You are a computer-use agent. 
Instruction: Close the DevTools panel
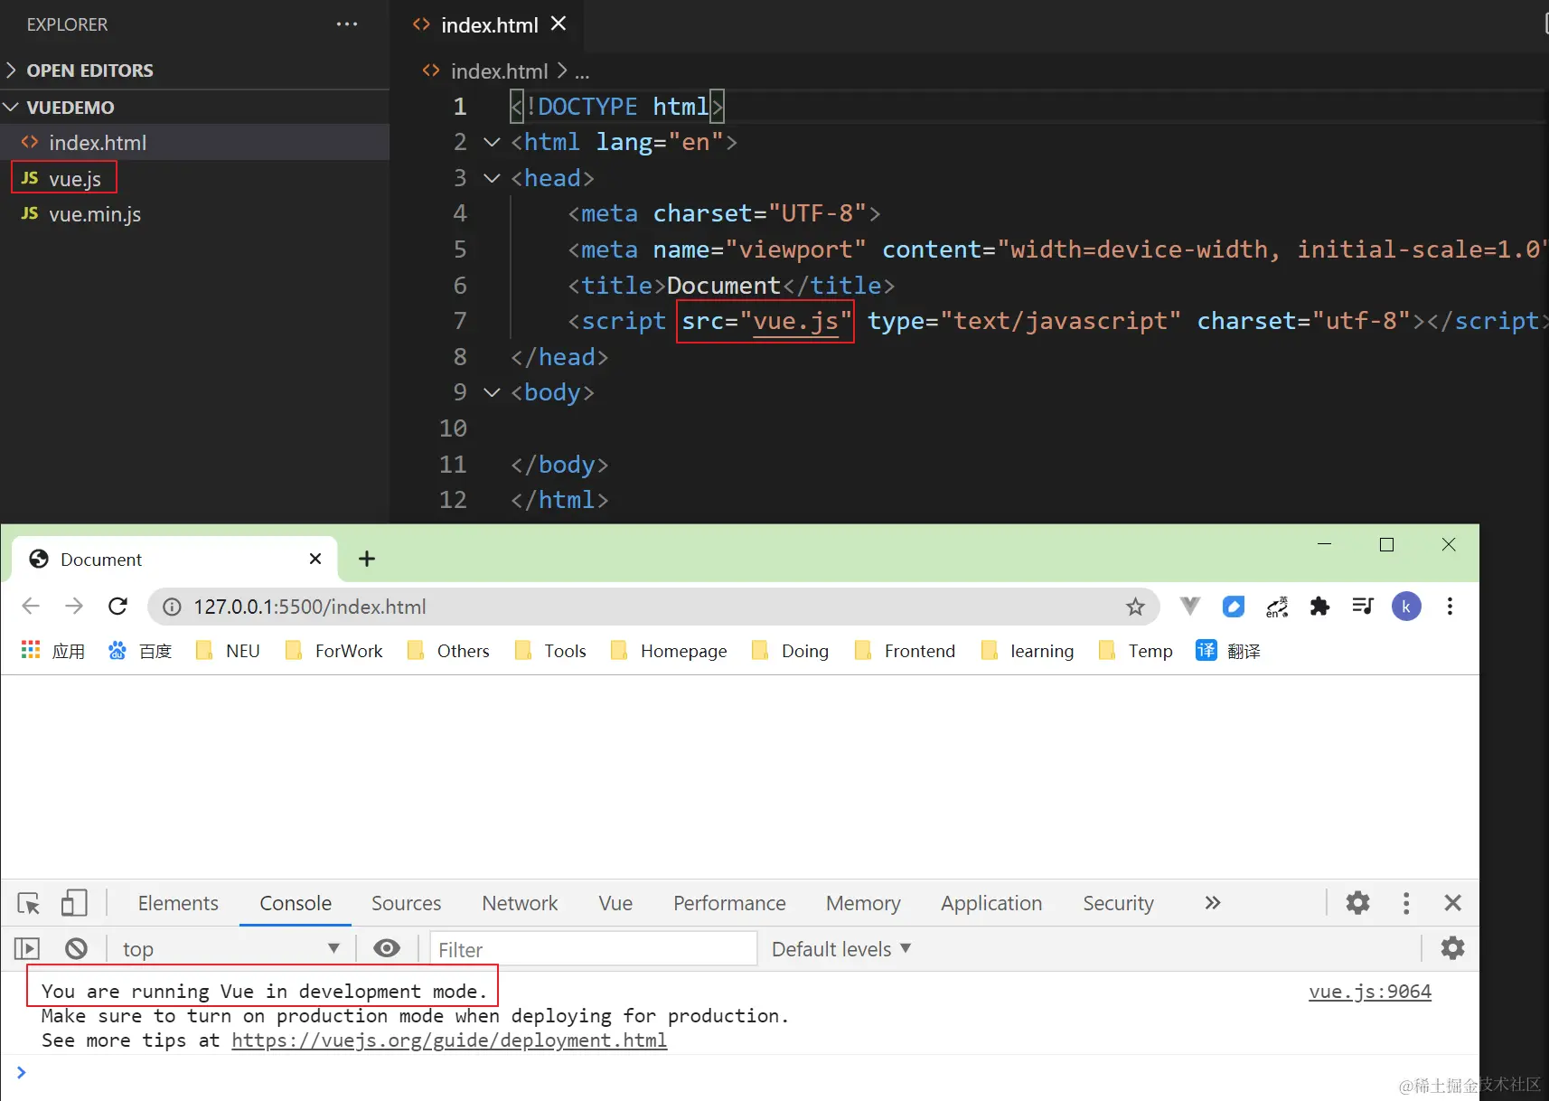click(1453, 903)
